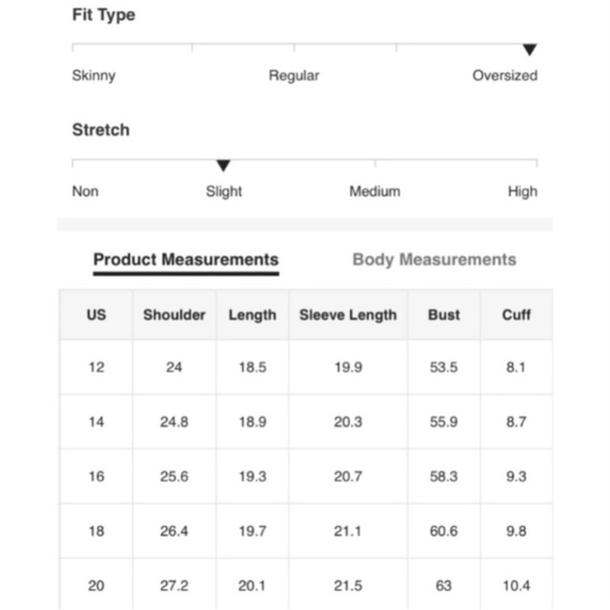Screen dimensions: 610x610
Task: Select the US size 12 row cell
Action: 96,367
